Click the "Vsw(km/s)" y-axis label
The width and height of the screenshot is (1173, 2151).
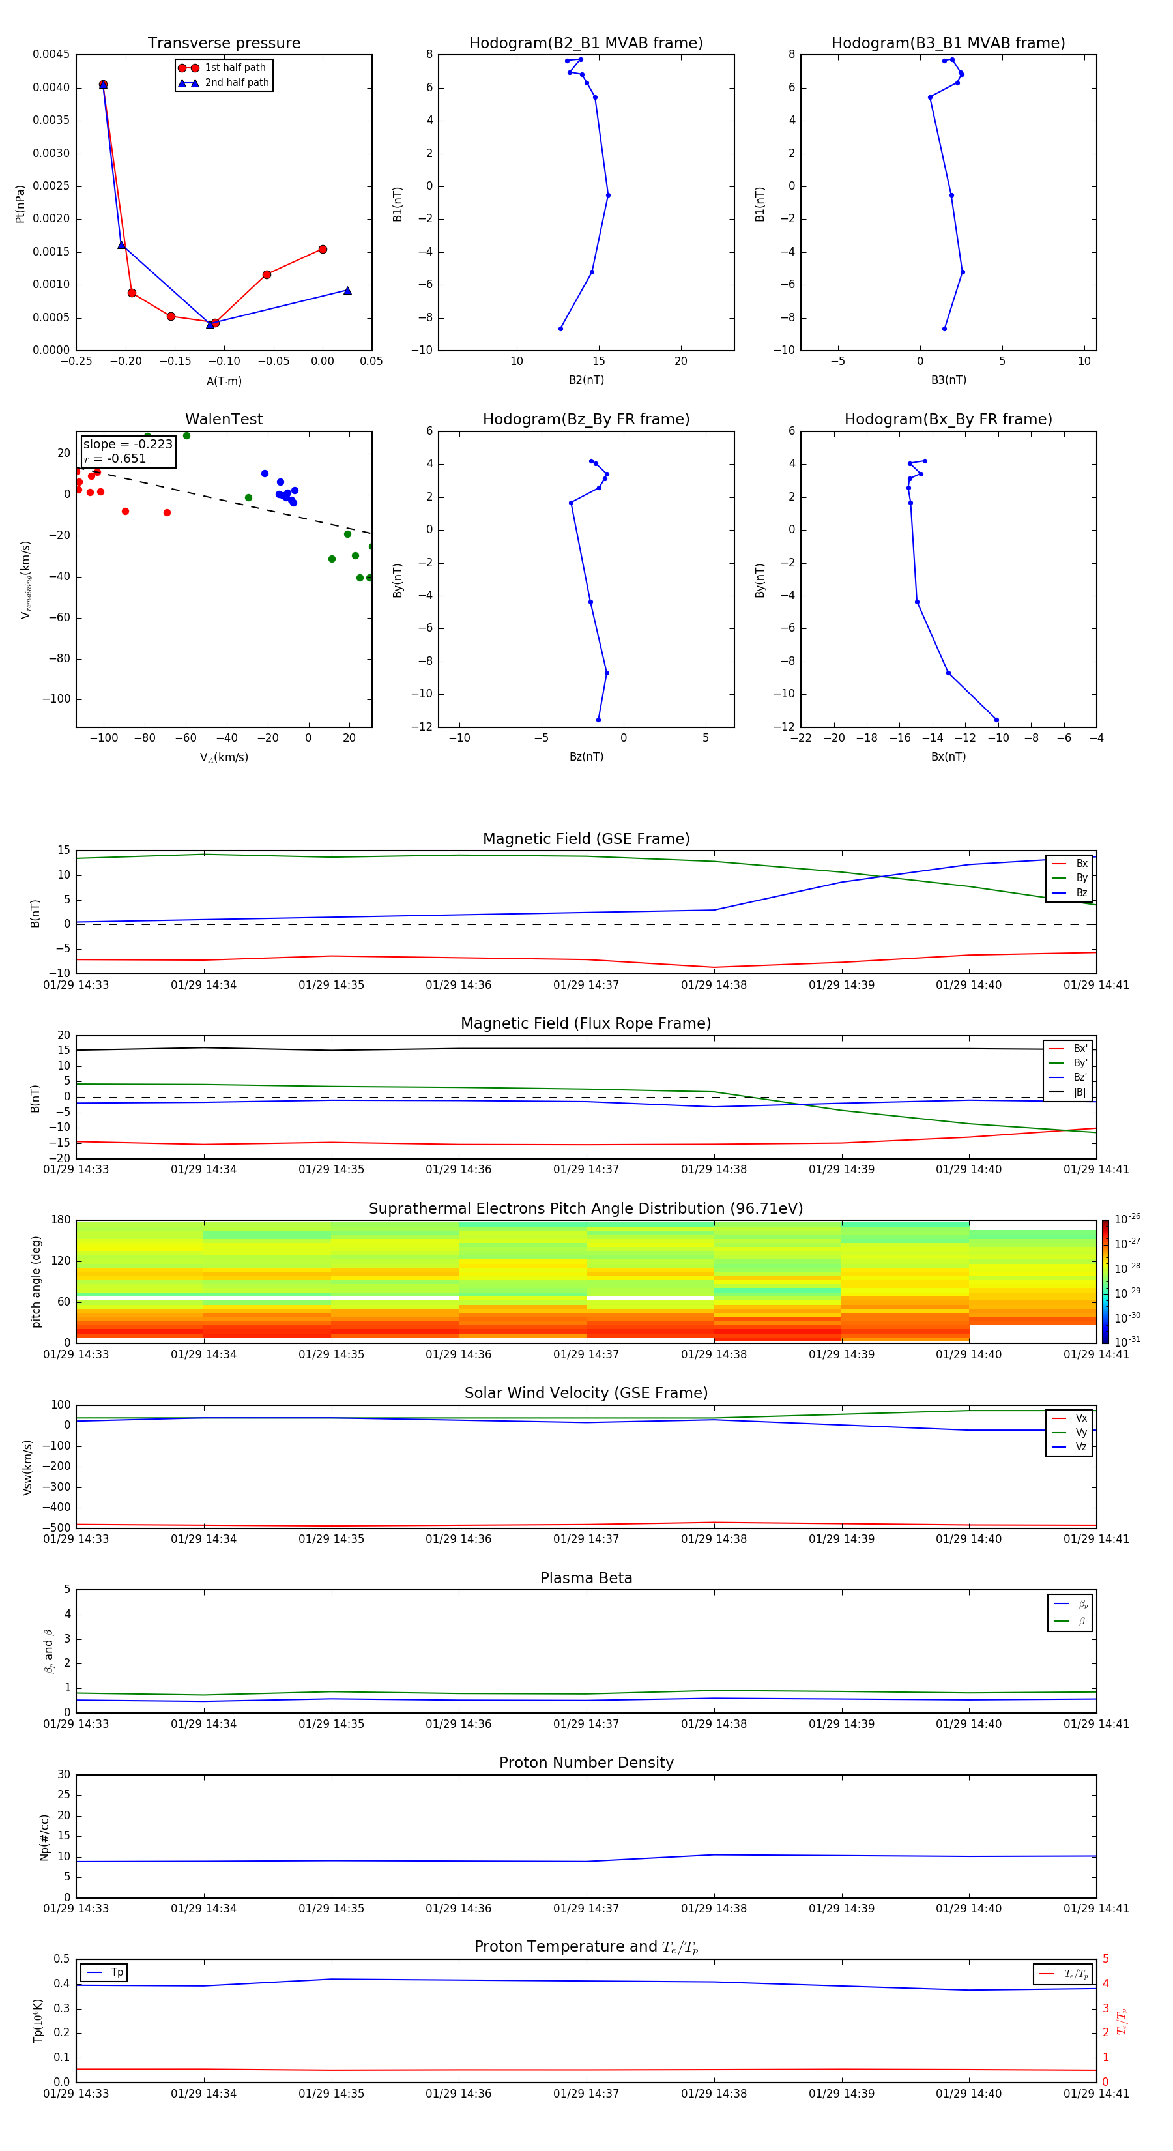coord(27,1467)
